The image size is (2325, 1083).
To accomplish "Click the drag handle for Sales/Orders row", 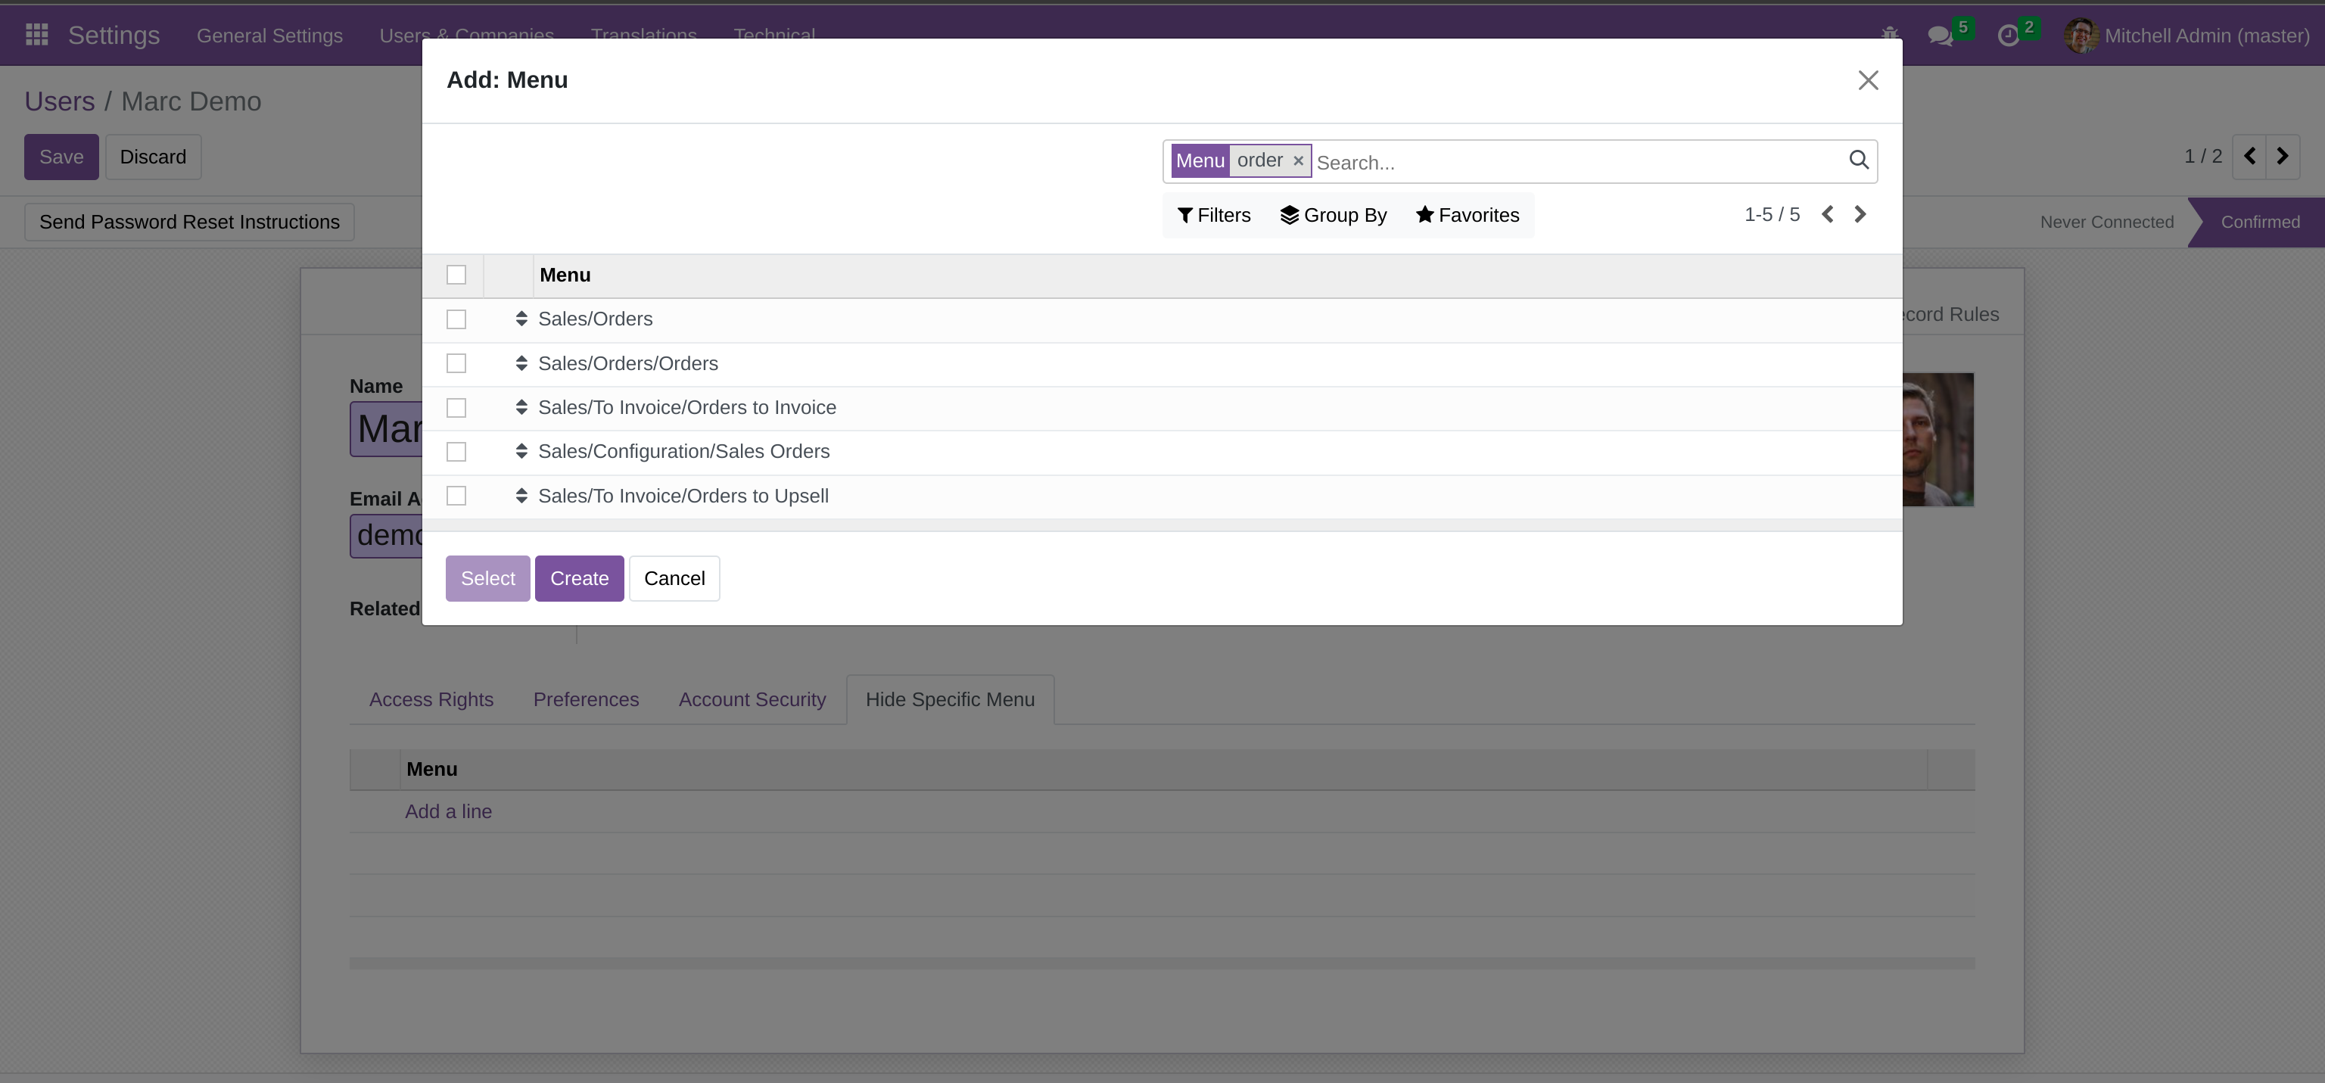I will [521, 319].
